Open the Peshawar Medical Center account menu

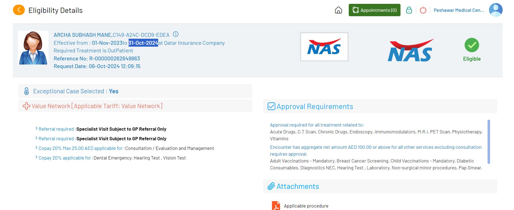[x=459, y=10]
